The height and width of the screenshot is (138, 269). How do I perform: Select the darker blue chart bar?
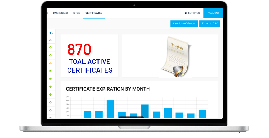coord(145,111)
